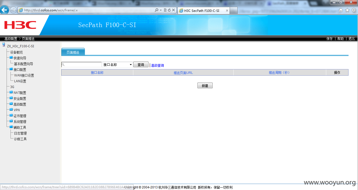Click the 查询 button
358x190 pixels.
pos(141,65)
